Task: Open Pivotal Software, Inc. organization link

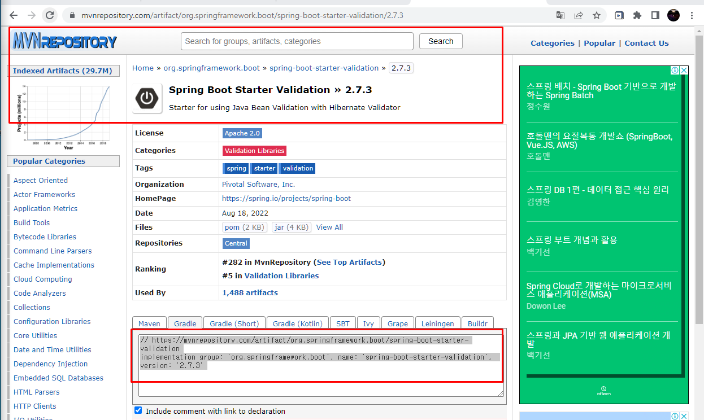Action: click(x=258, y=184)
